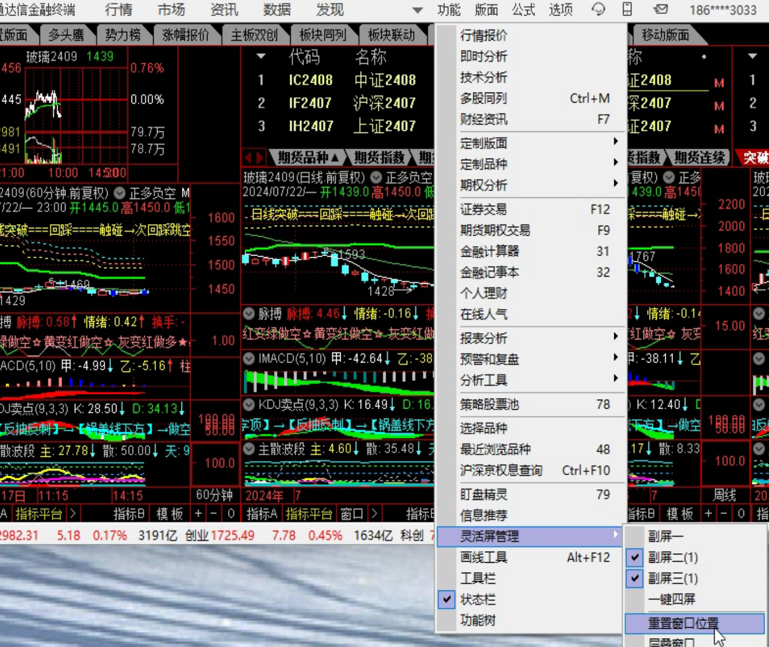Switch to the 板块联动 layout tab

coord(392,35)
